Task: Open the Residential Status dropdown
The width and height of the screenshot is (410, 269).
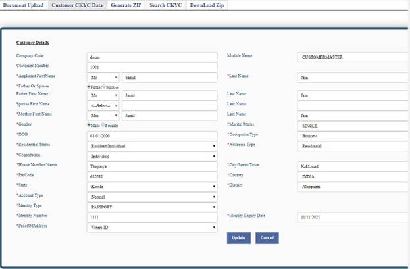Action: [152, 145]
